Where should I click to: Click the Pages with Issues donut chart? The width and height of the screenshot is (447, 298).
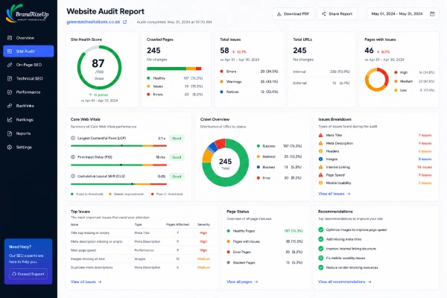click(x=376, y=80)
